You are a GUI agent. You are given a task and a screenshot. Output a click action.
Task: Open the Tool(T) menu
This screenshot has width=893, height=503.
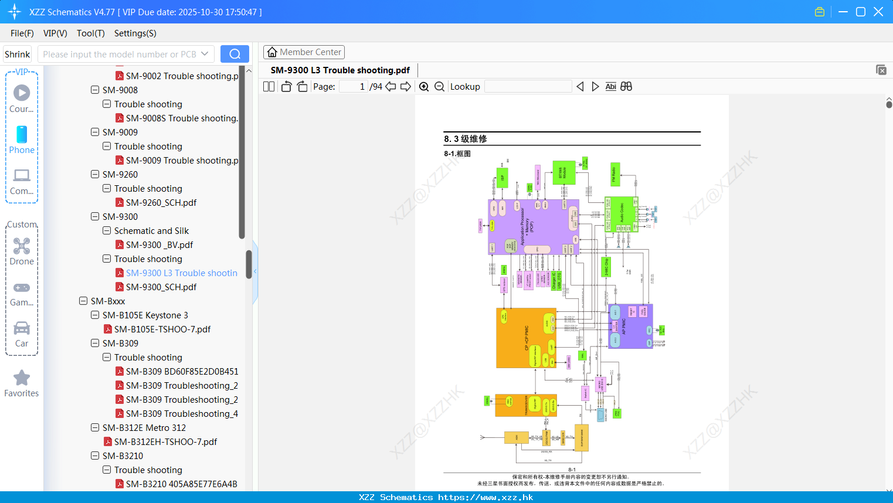tap(91, 33)
